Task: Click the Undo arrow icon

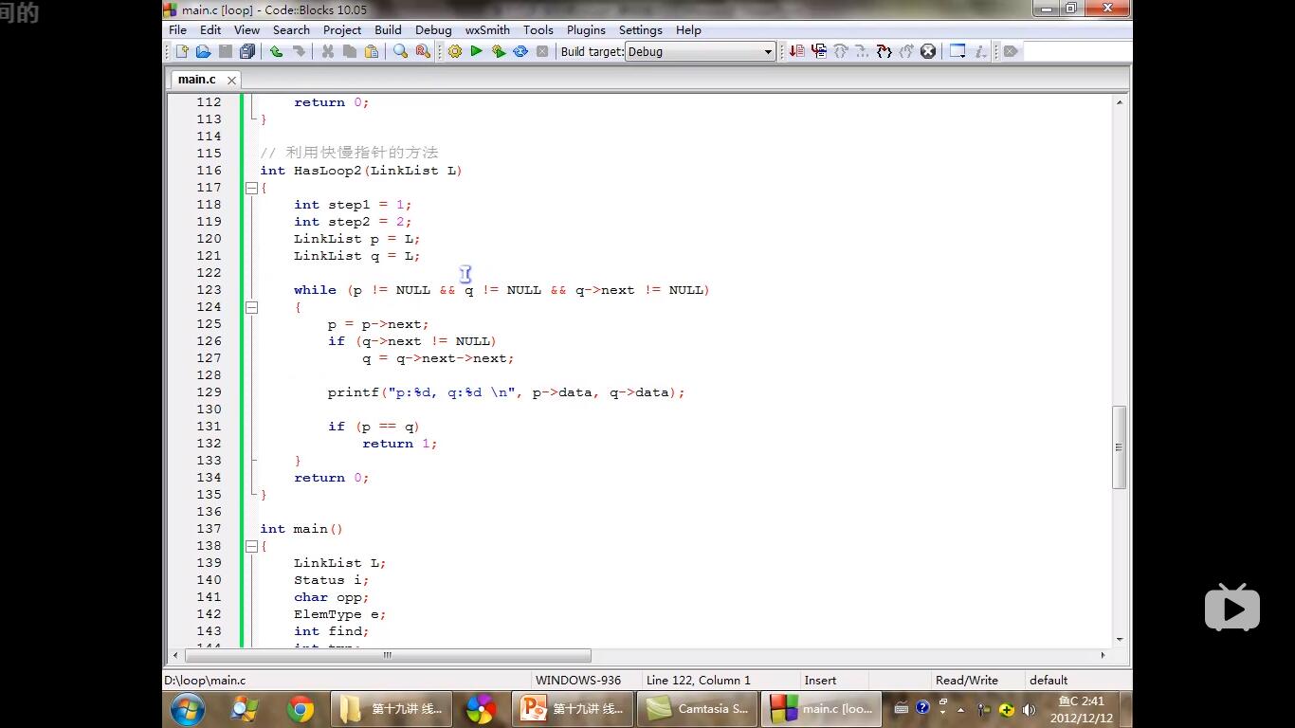Action: (276, 51)
